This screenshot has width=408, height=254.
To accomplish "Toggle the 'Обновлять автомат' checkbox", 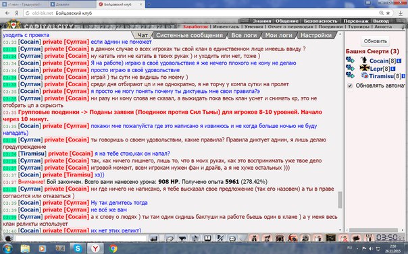I will (350, 86).
